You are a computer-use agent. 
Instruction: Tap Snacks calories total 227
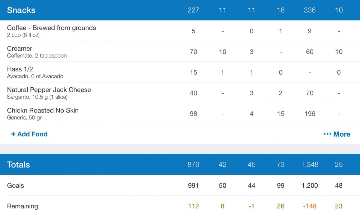coord(193,10)
